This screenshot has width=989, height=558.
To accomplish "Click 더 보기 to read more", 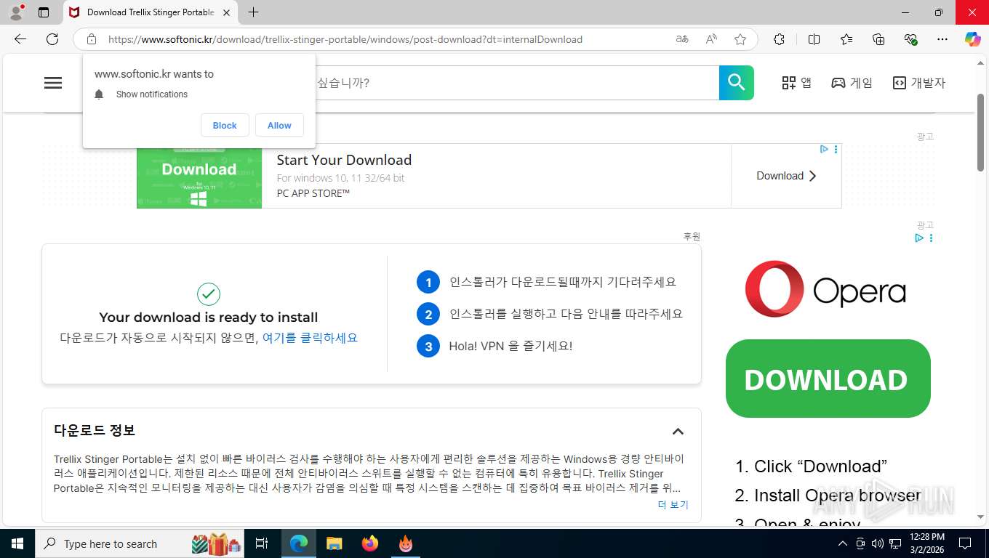I will 673,505.
